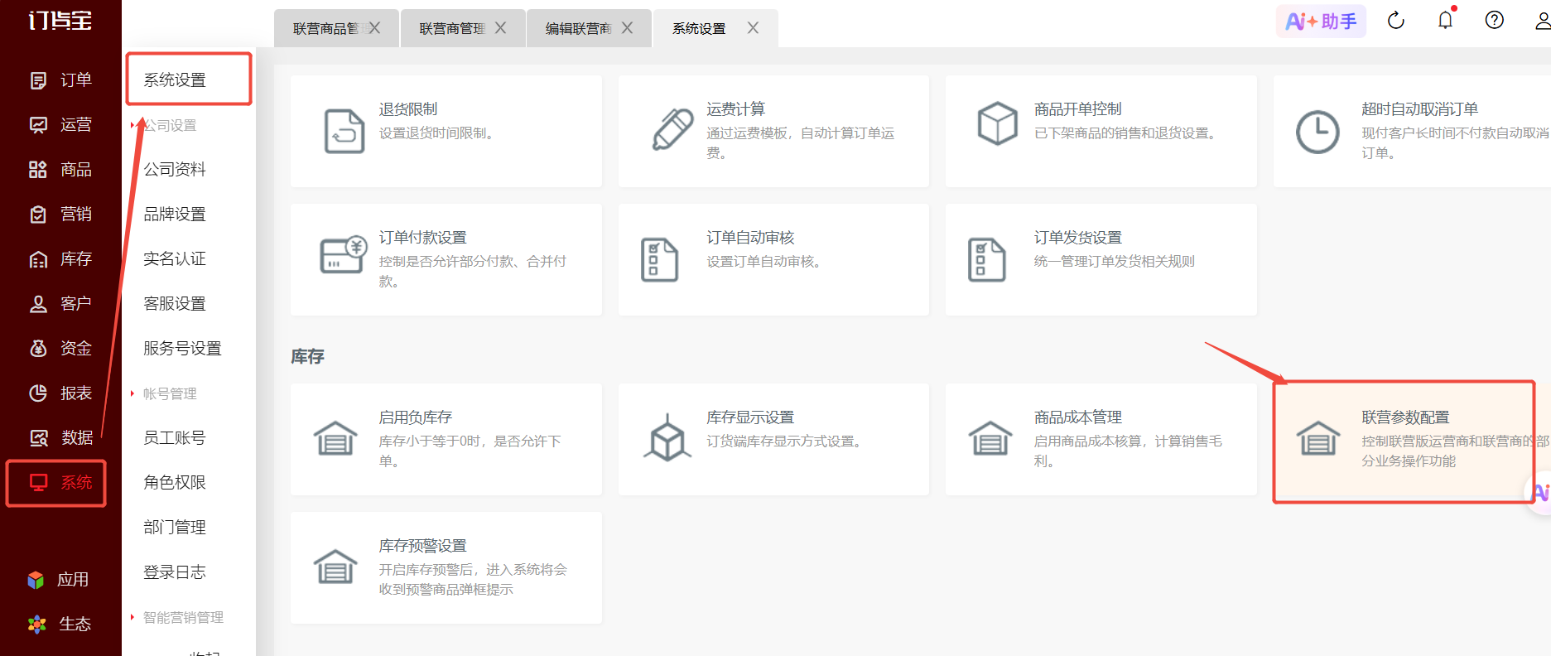Open the 退货限制 settings card

tap(446, 132)
